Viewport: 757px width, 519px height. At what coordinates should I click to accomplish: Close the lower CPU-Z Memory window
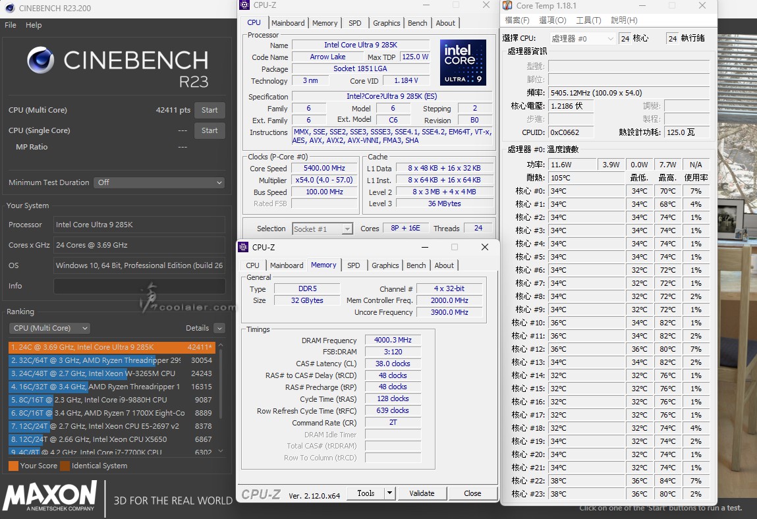pos(485,247)
